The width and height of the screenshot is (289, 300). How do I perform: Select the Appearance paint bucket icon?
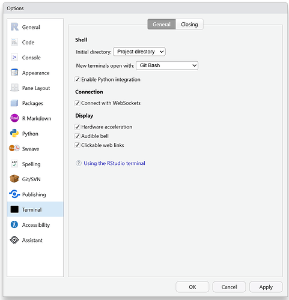pyautogui.click(x=14, y=73)
